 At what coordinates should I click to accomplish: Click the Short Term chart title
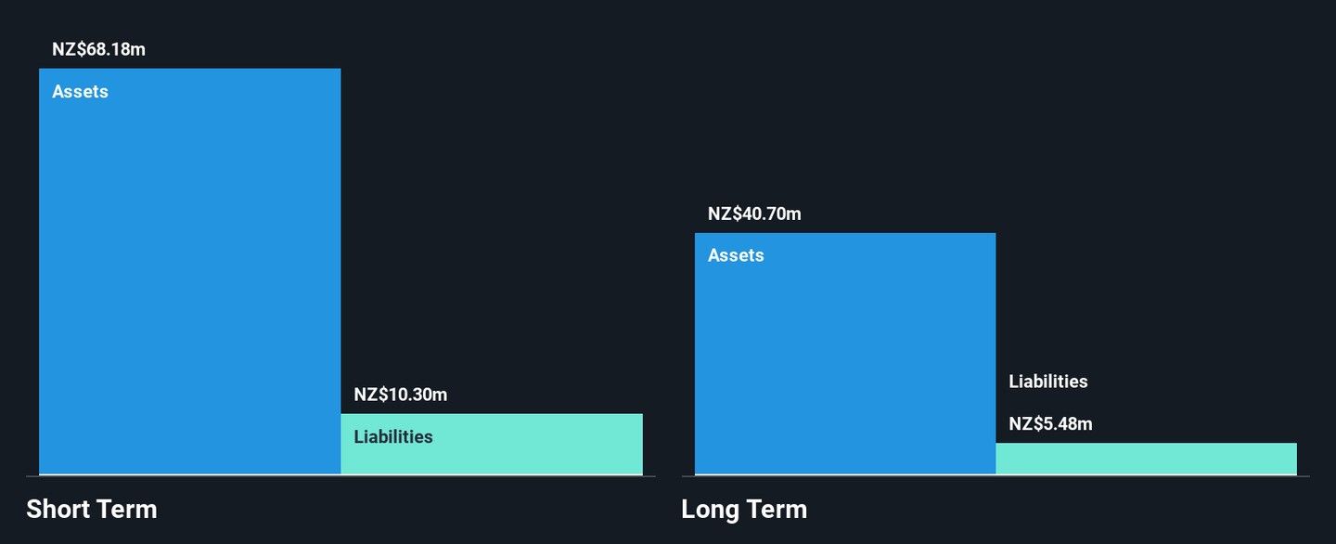[91, 509]
